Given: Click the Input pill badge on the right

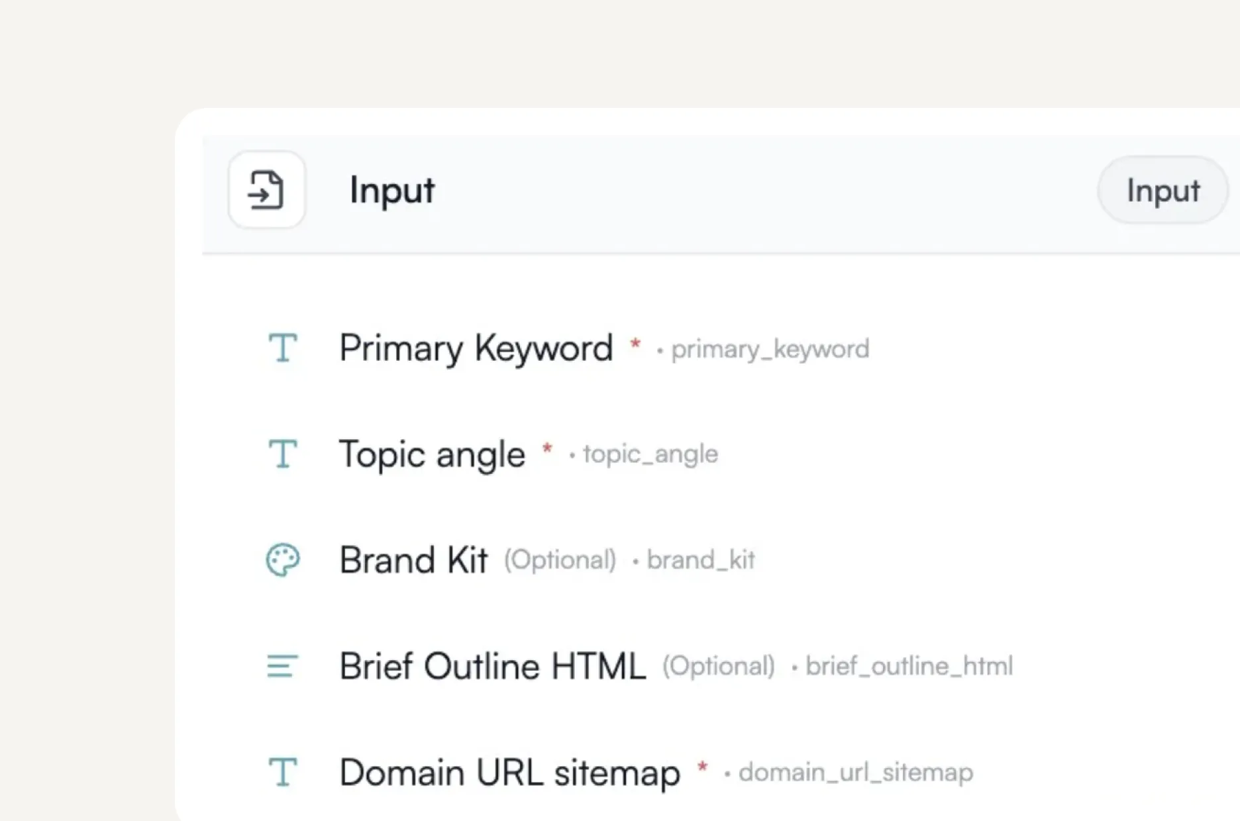Looking at the screenshot, I should 1162,191.
